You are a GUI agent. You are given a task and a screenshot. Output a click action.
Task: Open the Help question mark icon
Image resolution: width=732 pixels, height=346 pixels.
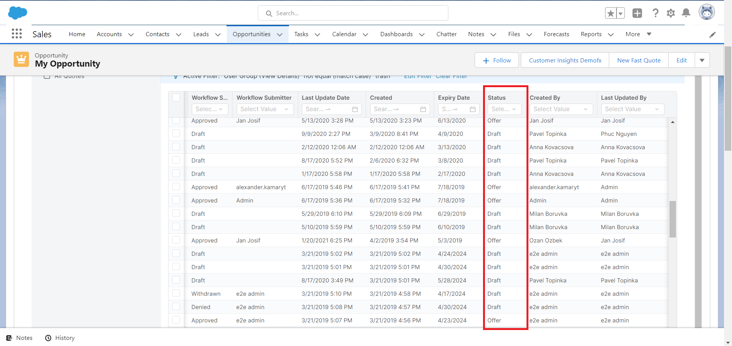coord(655,13)
